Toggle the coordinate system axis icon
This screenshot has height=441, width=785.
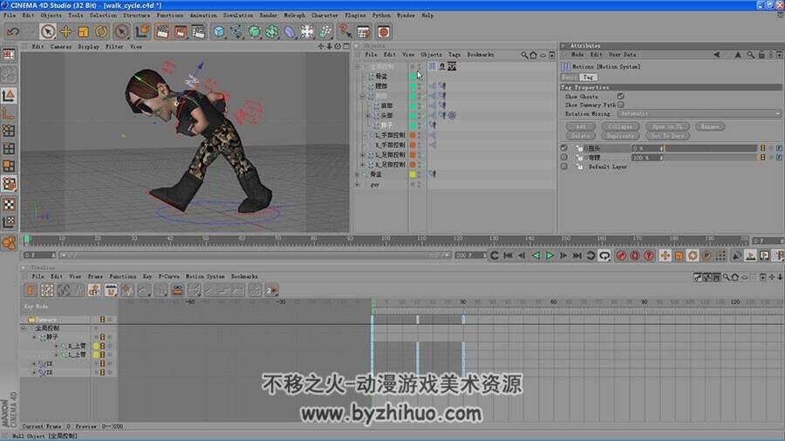tap(143, 32)
